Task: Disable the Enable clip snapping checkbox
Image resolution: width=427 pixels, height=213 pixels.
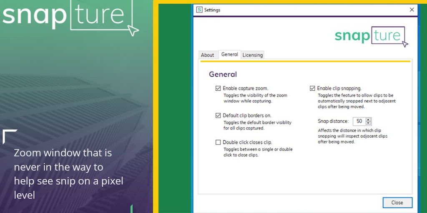Action: coord(312,88)
